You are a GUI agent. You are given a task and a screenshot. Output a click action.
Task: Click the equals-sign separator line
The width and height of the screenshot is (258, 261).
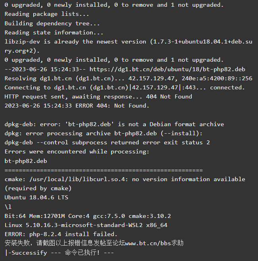coord(103,170)
